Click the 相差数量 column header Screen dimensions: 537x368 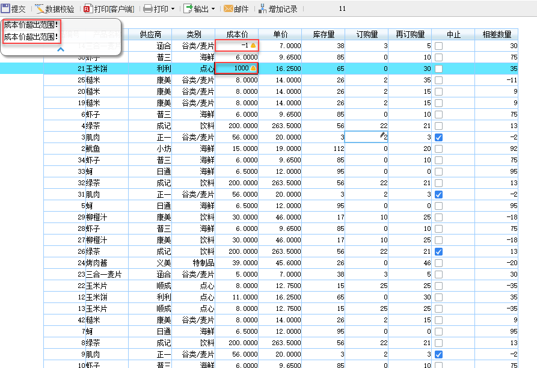(x=497, y=34)
